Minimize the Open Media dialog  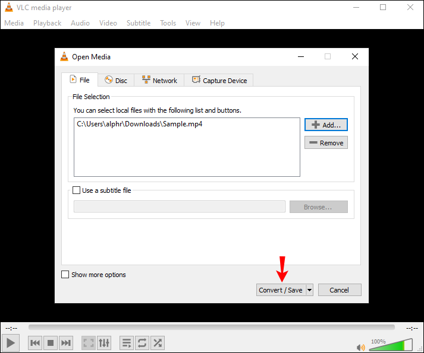(x=301, y=56)
